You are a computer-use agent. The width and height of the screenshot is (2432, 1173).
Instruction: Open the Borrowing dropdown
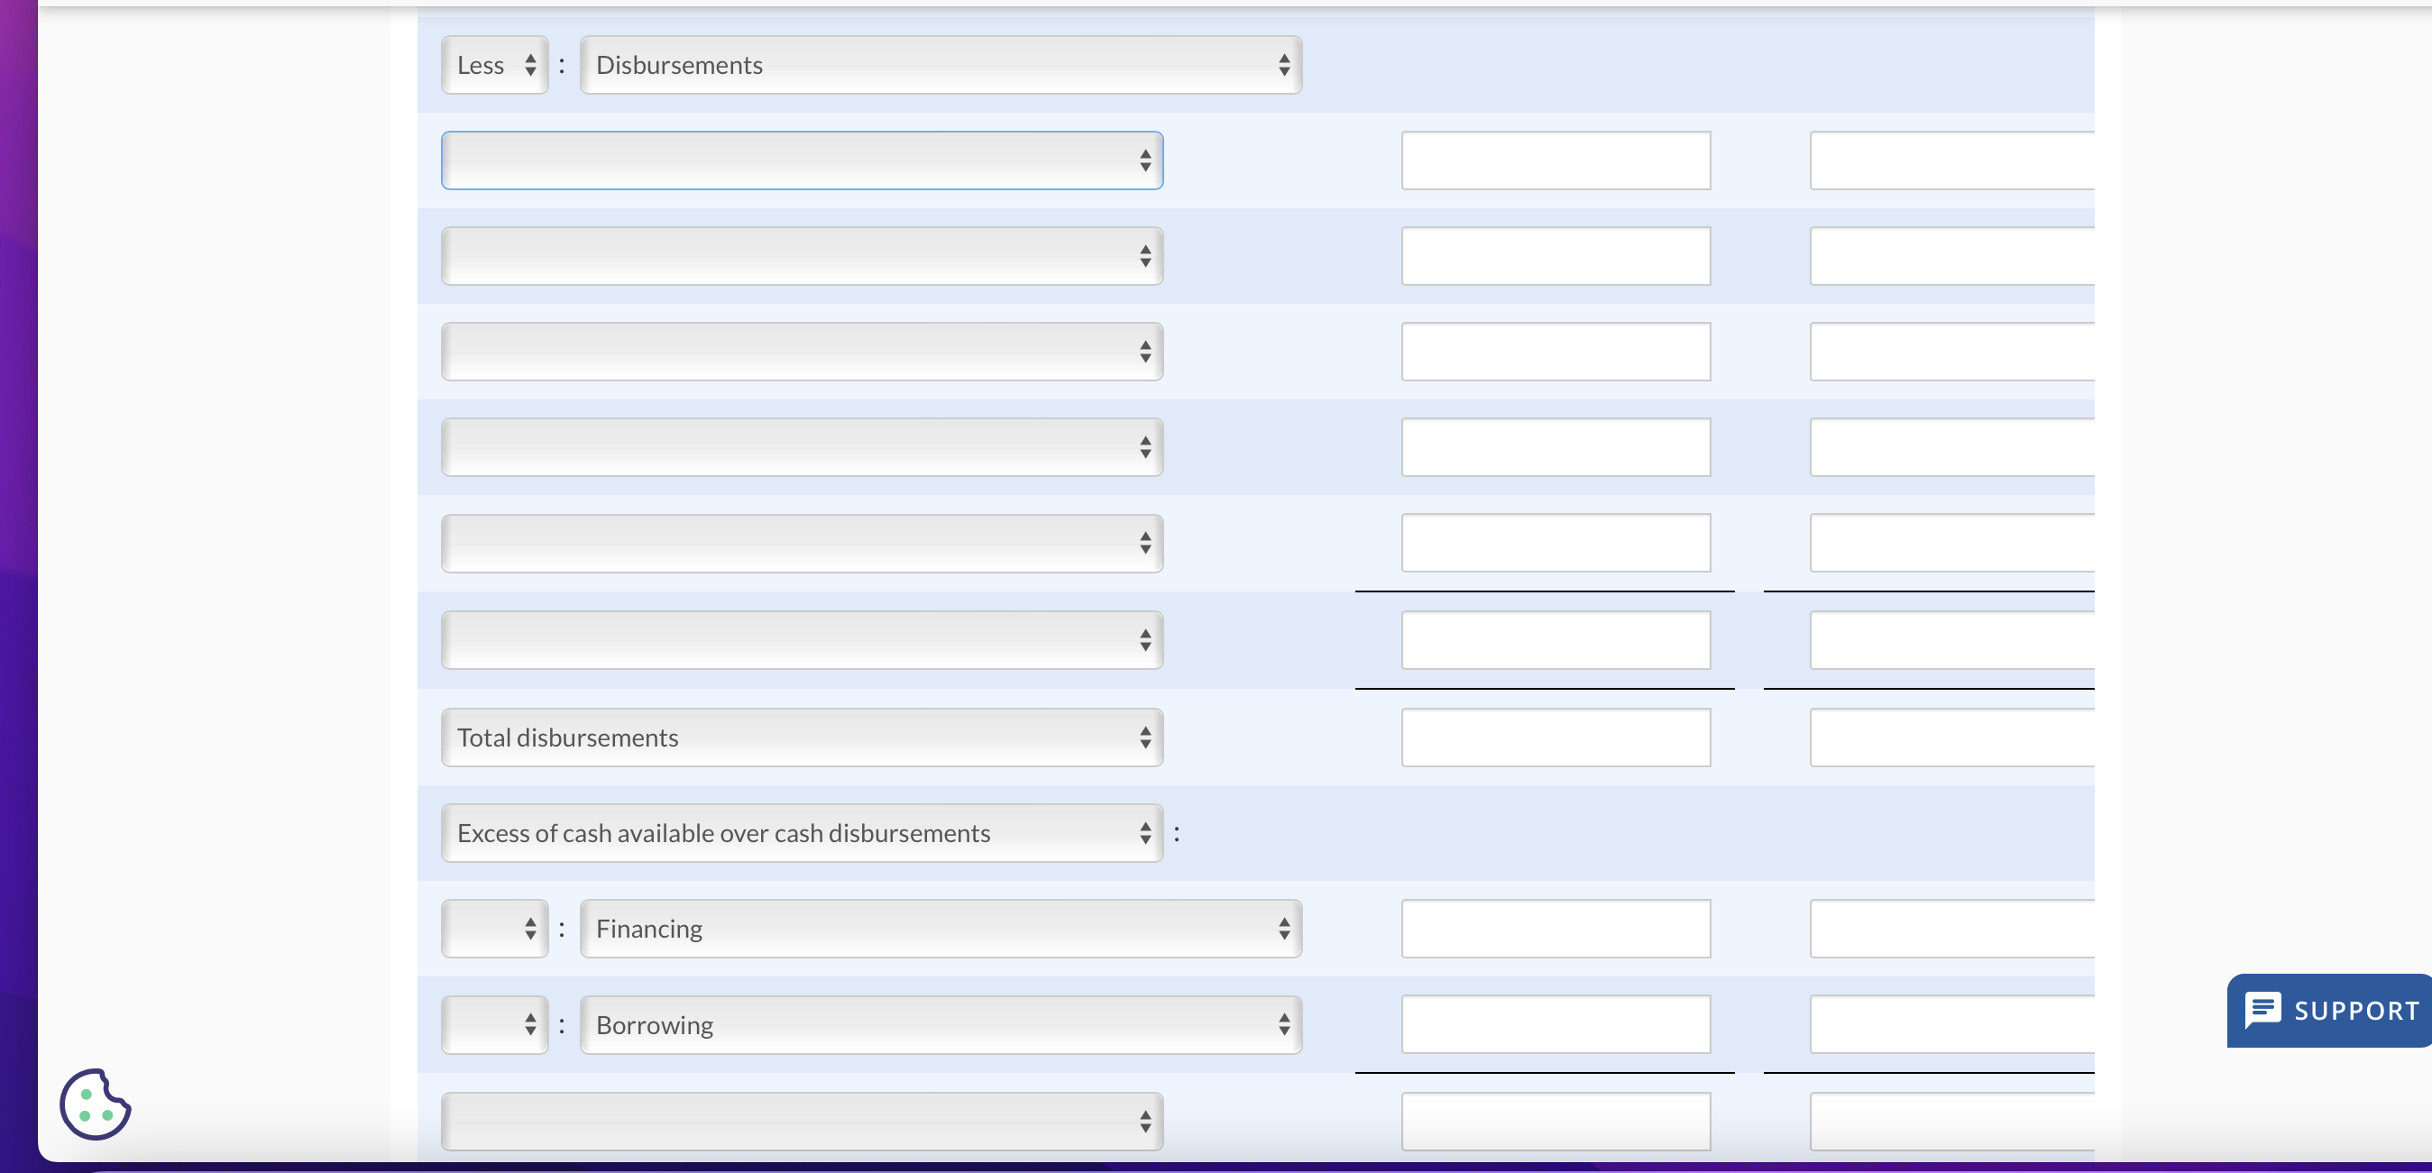tap(941, 1025)
